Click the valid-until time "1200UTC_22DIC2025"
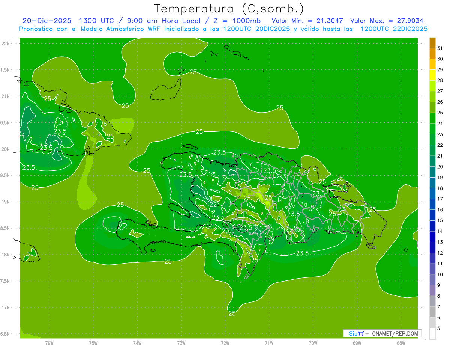The height and width of the screenshot is (348, 450). 394,29
